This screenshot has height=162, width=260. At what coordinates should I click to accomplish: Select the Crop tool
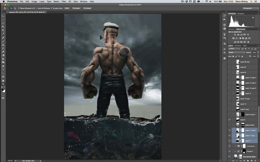[3, 30]
